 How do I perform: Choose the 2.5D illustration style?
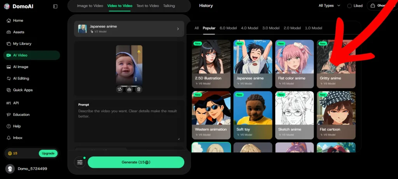click(211, 64)
